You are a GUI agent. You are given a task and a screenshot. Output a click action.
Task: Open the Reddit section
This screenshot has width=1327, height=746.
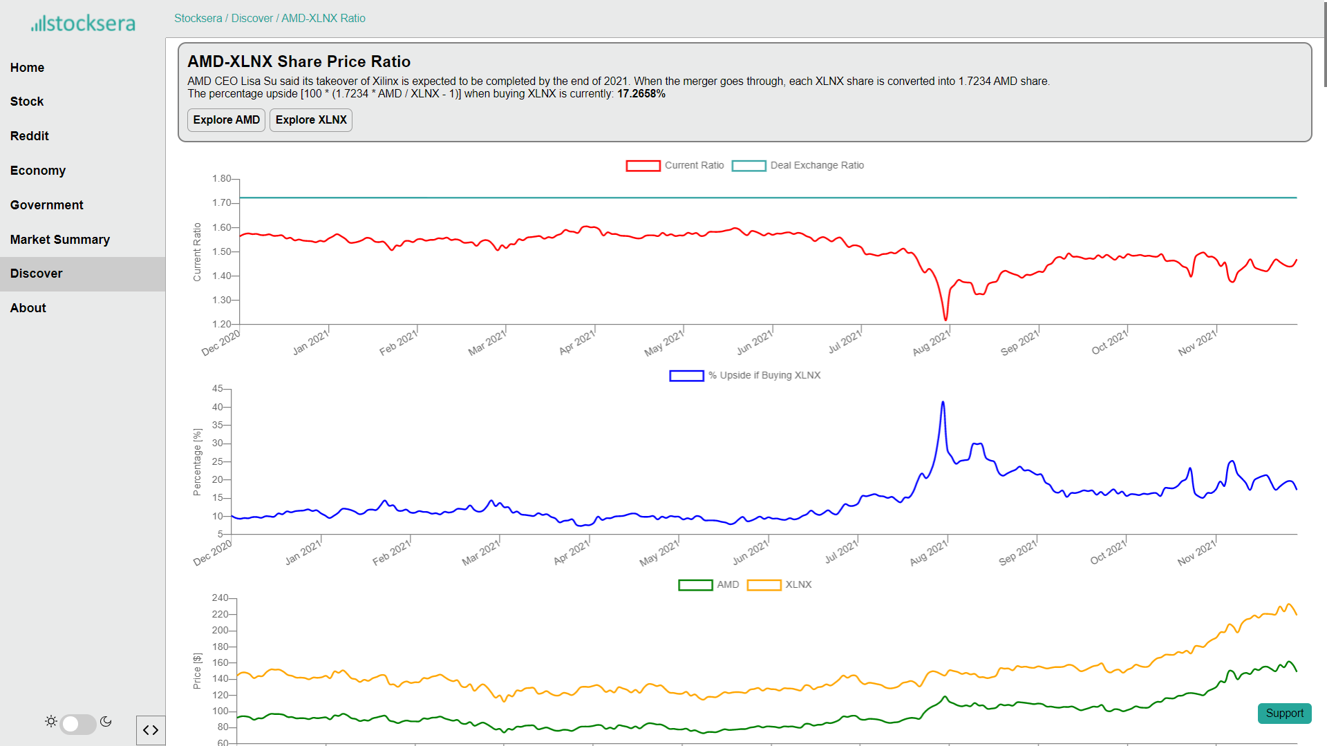[x=29, y=136]
